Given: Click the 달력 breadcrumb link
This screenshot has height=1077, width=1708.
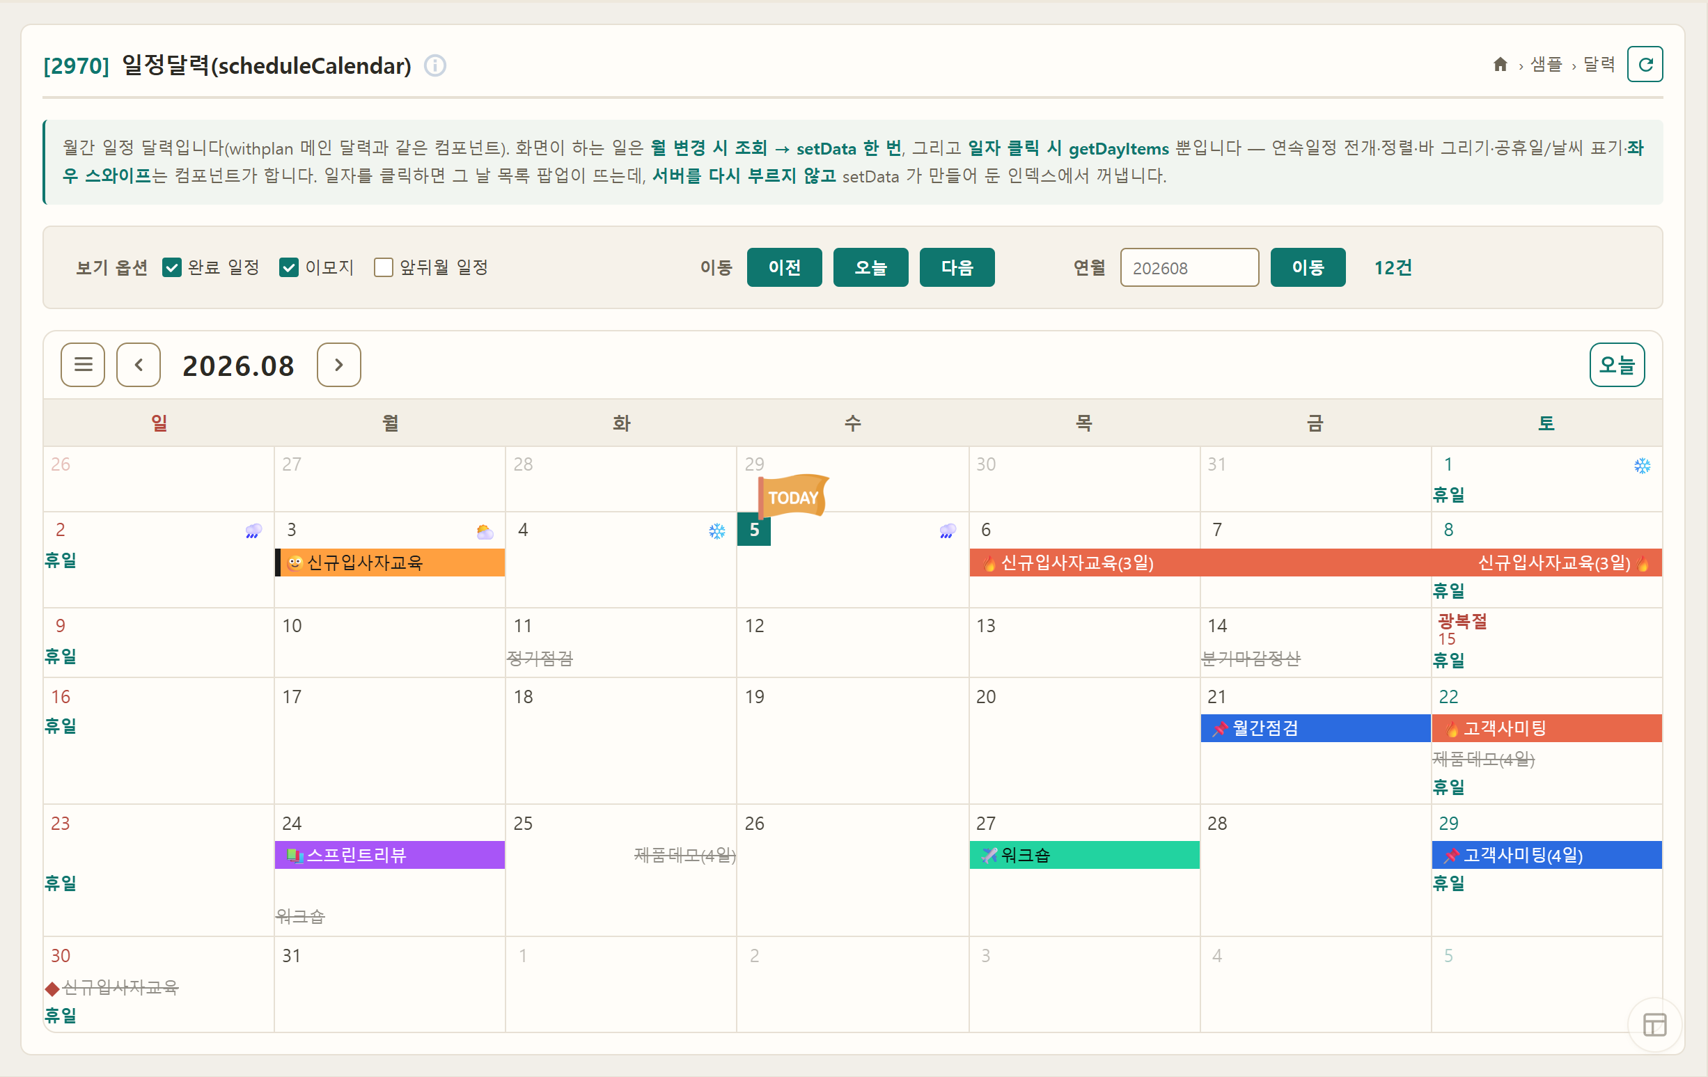Looking at the screenshot, I should 1599,65.
